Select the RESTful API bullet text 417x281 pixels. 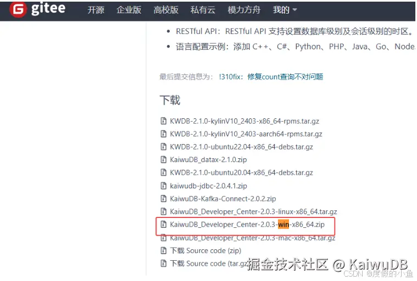click(x=294, y=31)
